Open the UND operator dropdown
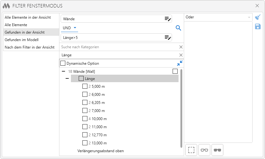This screenshot has height=159, width=265. [x=69, y=28]
